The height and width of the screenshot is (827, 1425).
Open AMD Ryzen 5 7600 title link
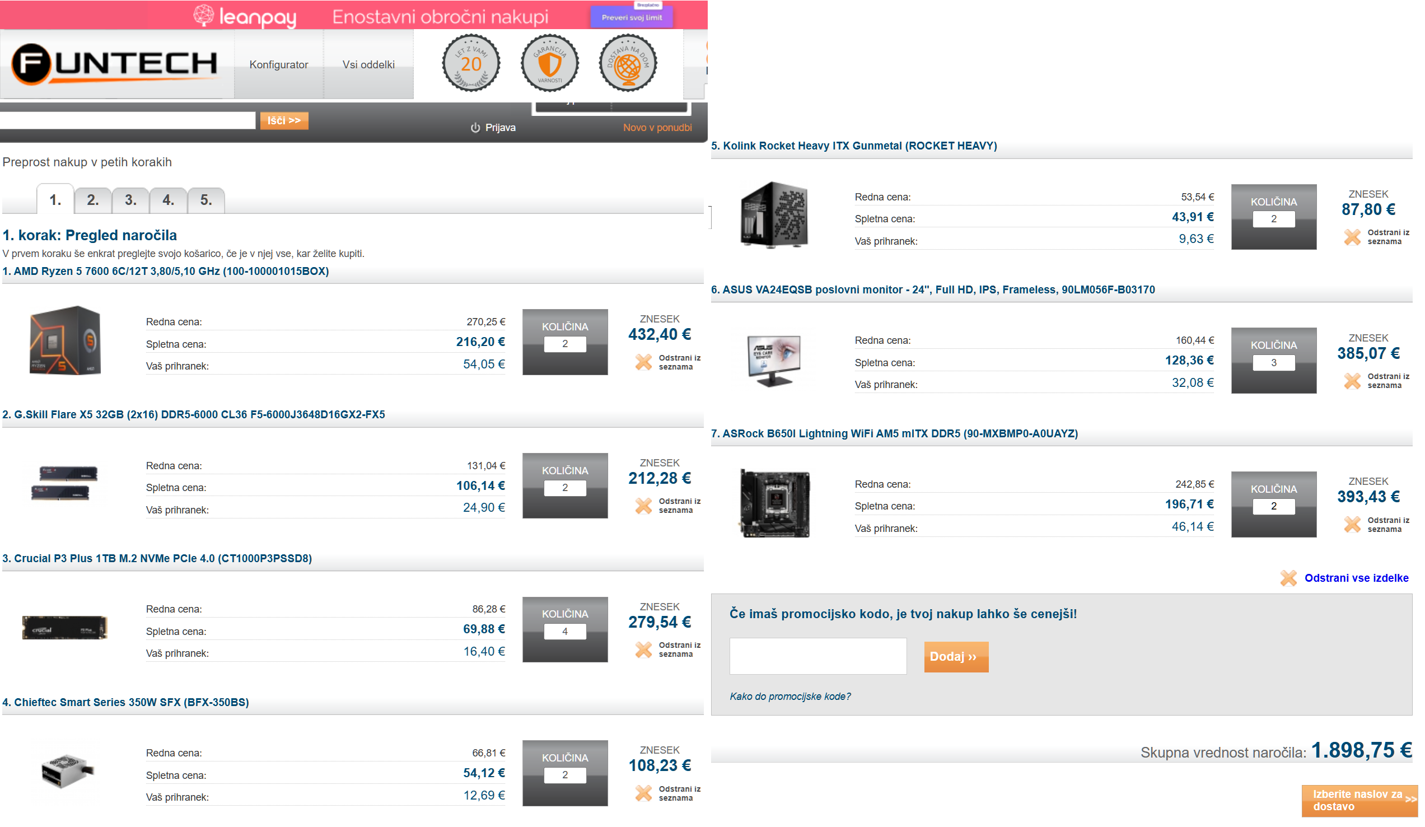(x=166, y=272)
